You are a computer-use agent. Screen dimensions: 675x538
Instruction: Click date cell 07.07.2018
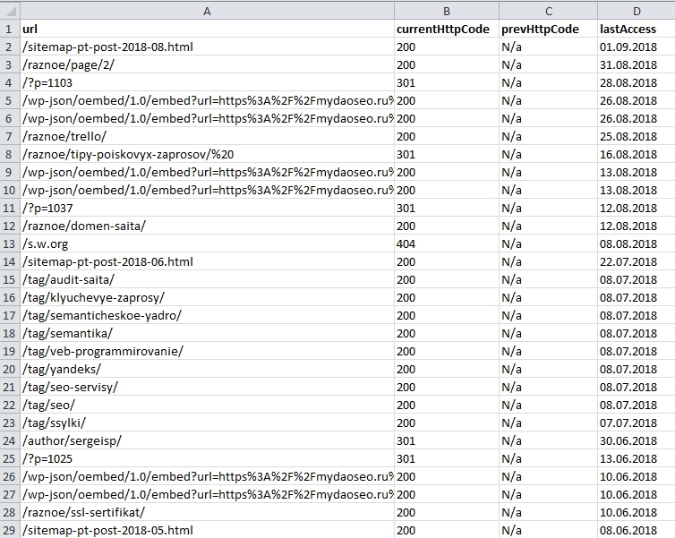pos(637,423)
